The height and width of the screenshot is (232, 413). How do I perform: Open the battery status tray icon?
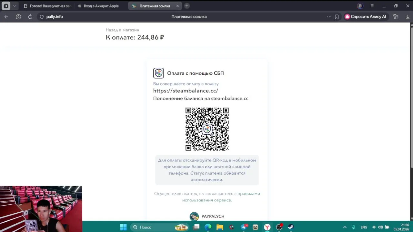pos(387,227)
